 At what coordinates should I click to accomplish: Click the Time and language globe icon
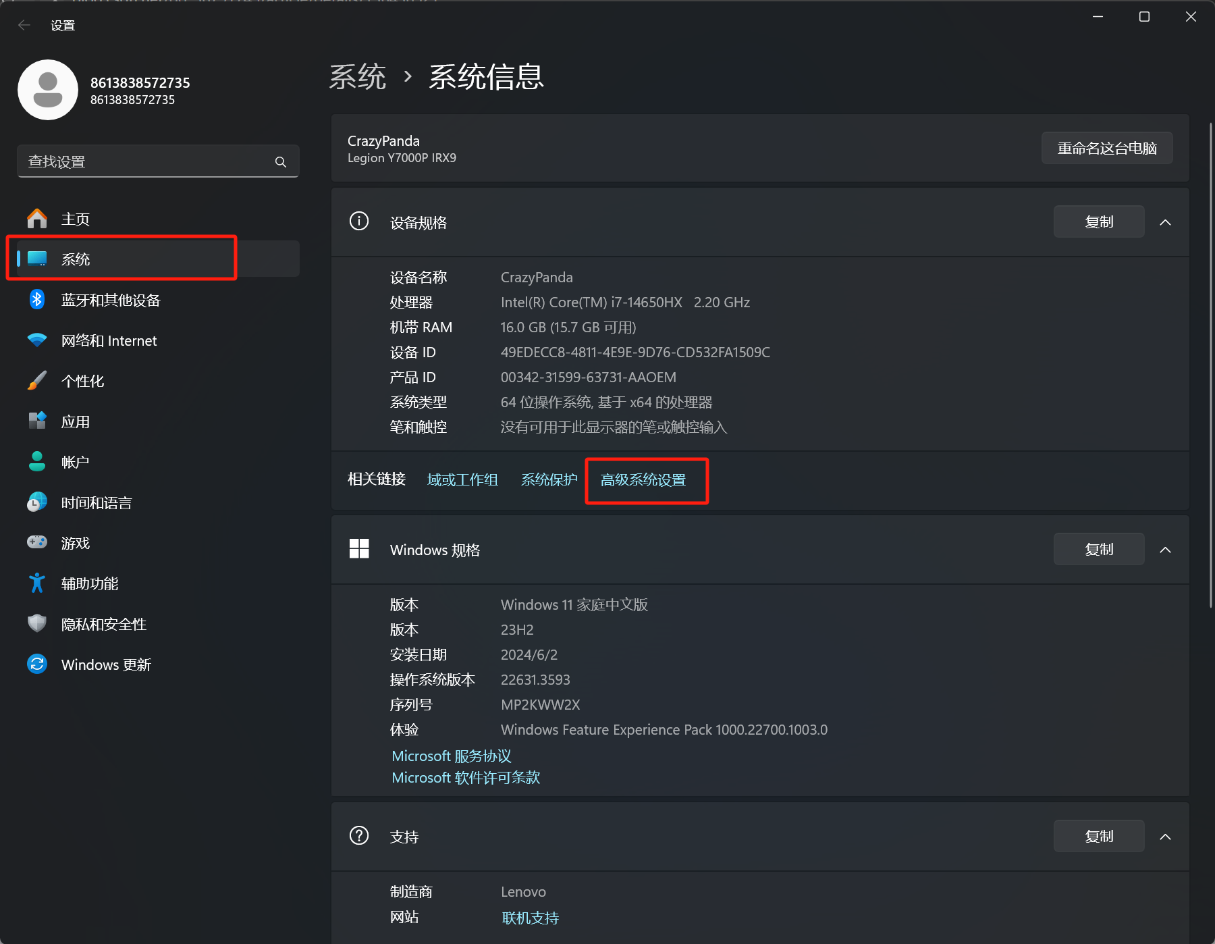[37, 502]
